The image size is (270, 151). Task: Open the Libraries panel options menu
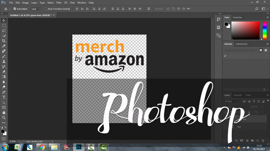coord(267,44)
